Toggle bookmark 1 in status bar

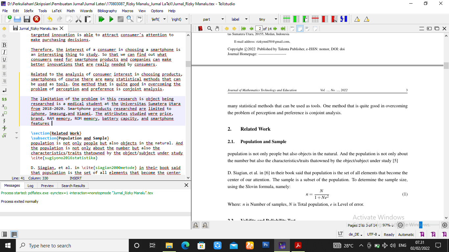coord(422,234)
